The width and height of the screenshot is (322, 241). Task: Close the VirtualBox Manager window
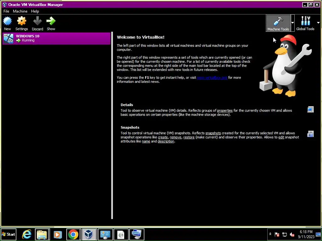tap(317, 5)
